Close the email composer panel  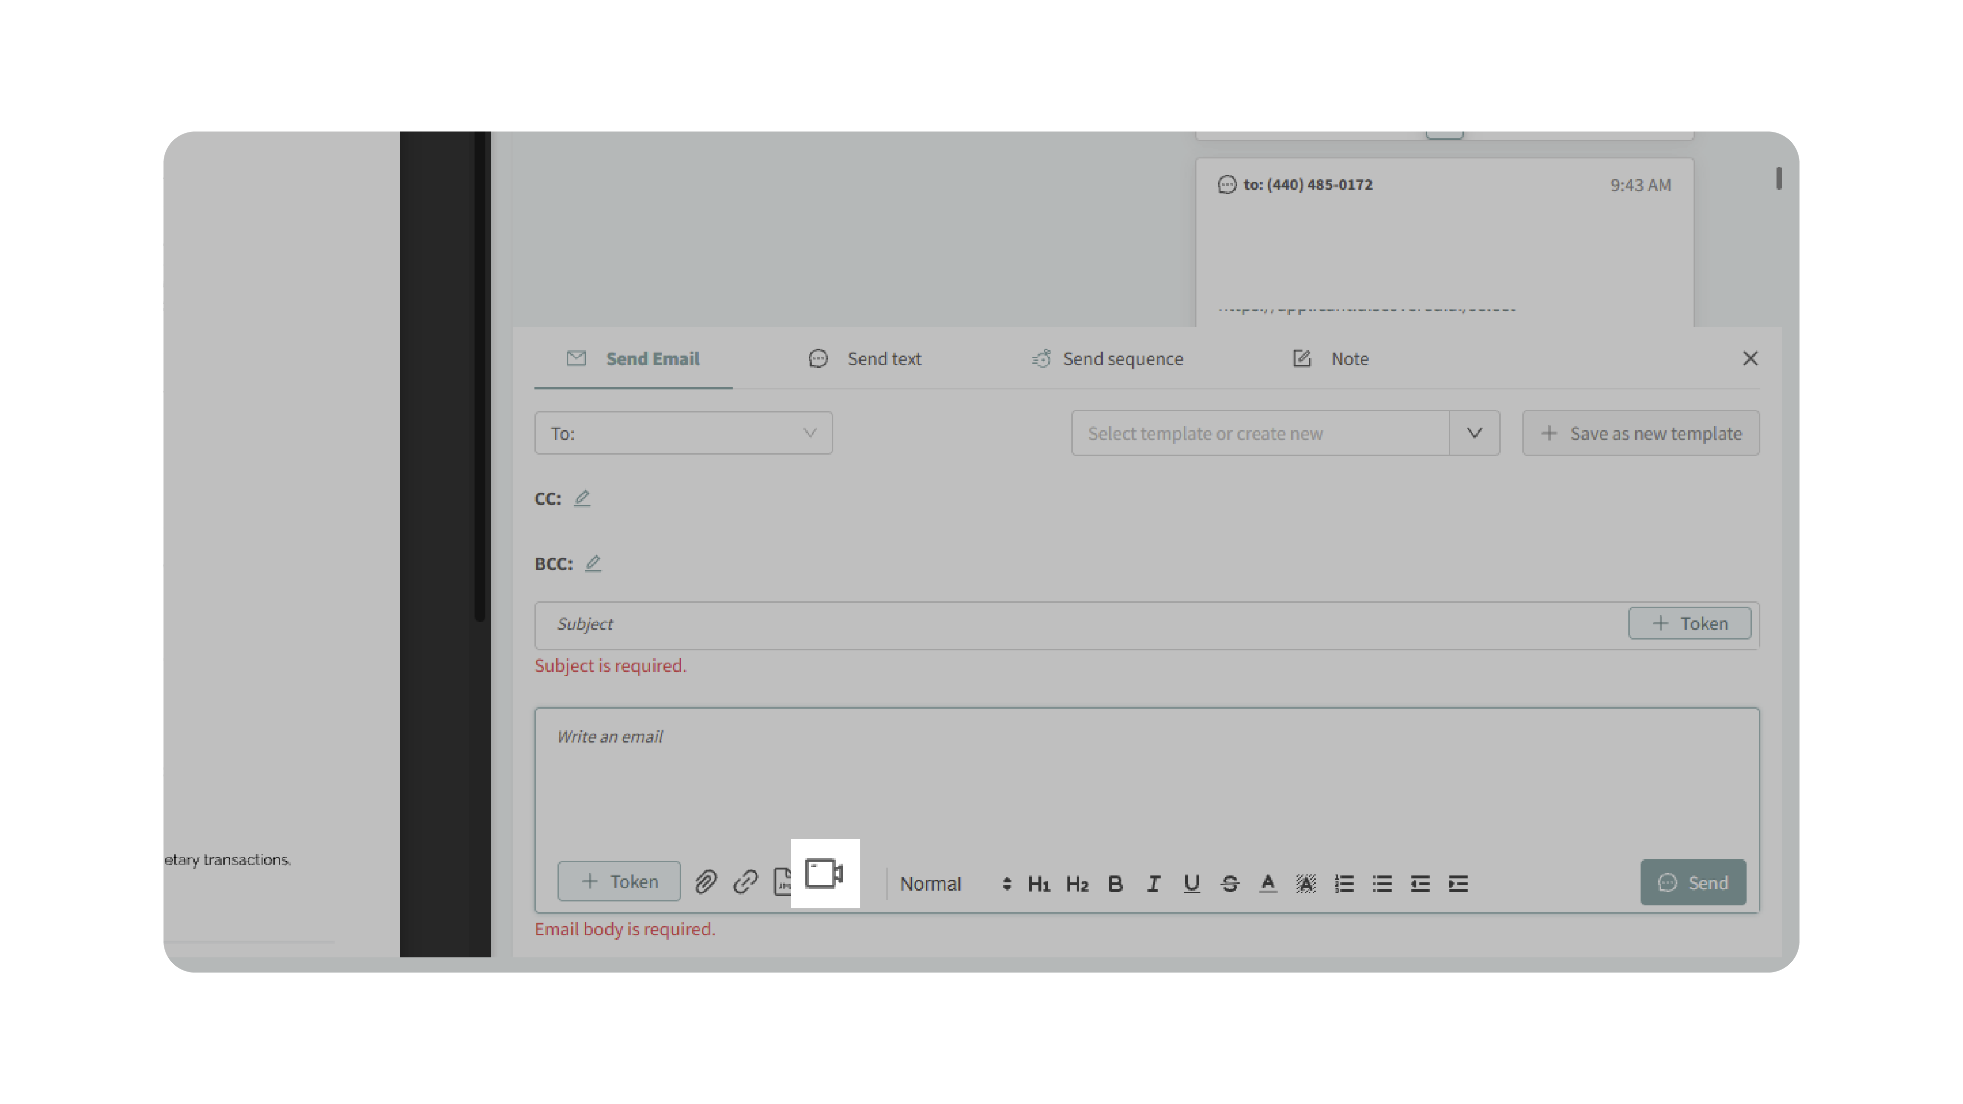[x=1751, y=358]
